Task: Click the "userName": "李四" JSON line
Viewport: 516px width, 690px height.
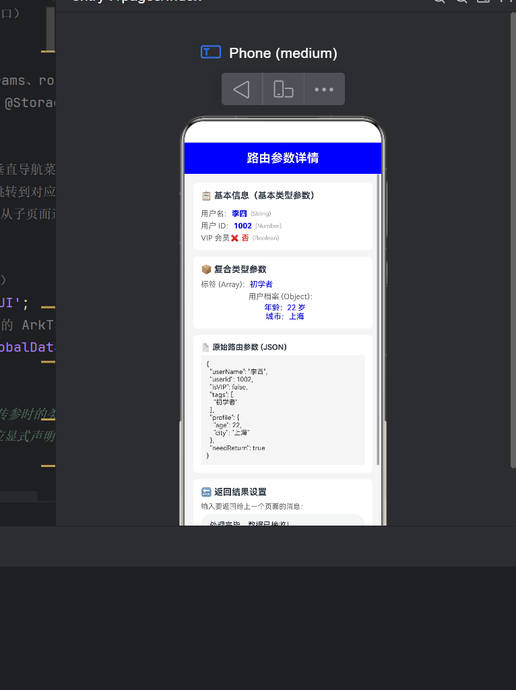Action: [238, 372]
